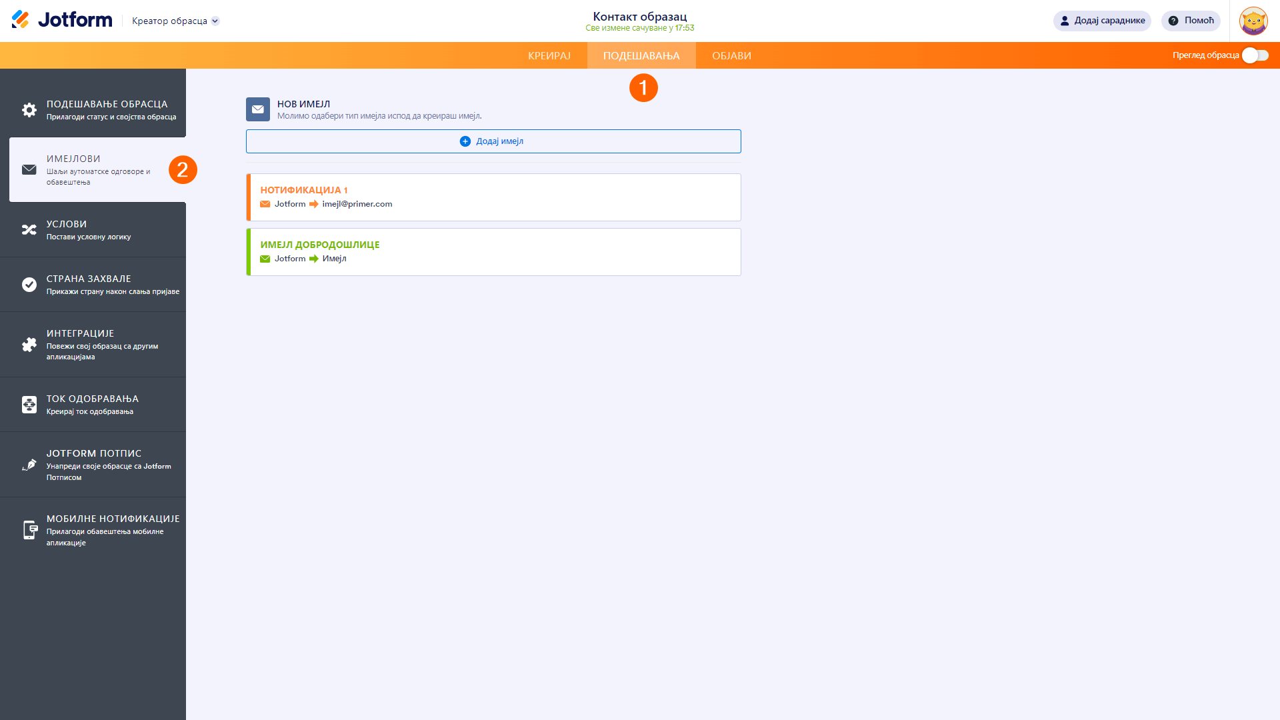This screenshot has width=1280, height=720.
Task: Click the puzzle piece icon for ИНТЕГРАЦИЈЕ
Action: 29,345
